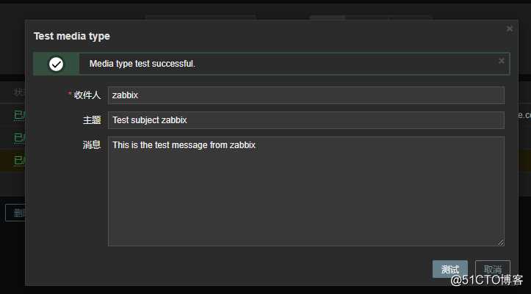
Task: Click the 51CTO博客 watermark text
Action: (487, 280)
